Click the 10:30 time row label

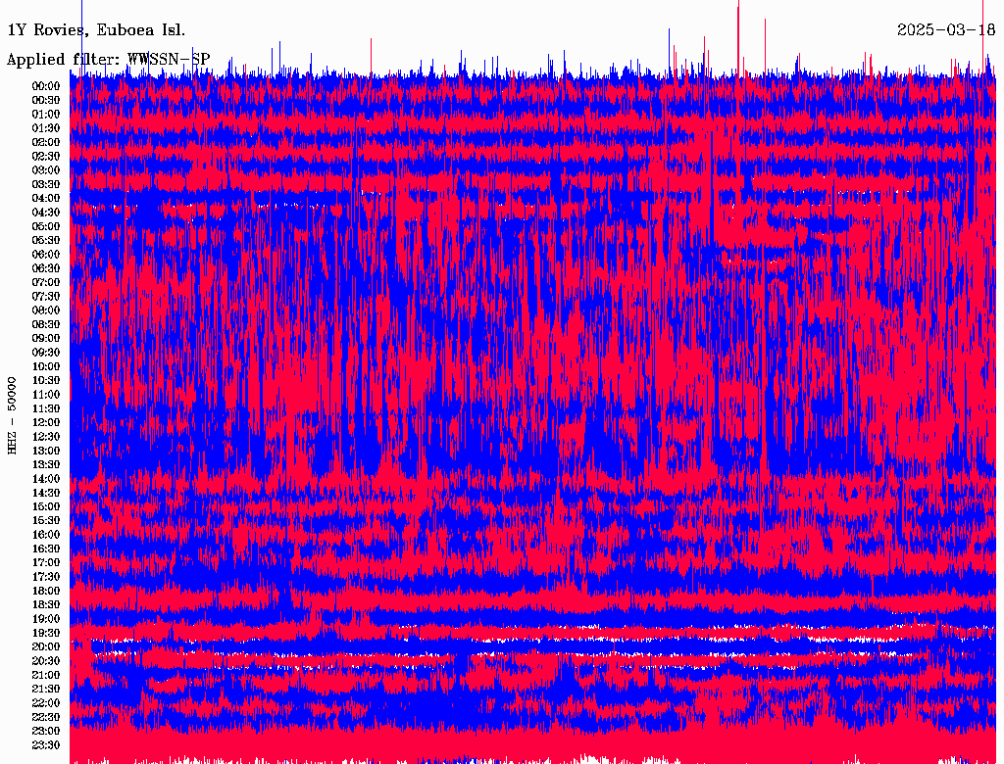(46, 380)
